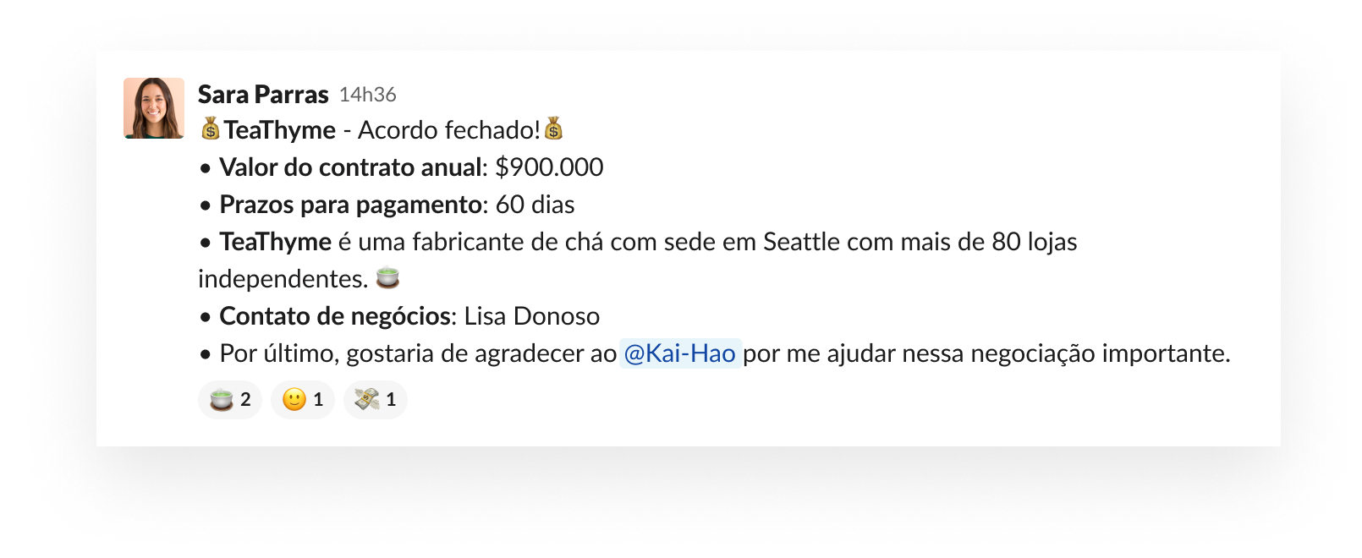1362x558 pixels.
Task: Click the "Contato de negócios" label
Action: [336, 316]
